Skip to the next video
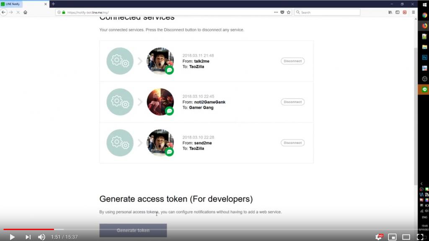Screen dimensions: 429x241 point(28,237)
